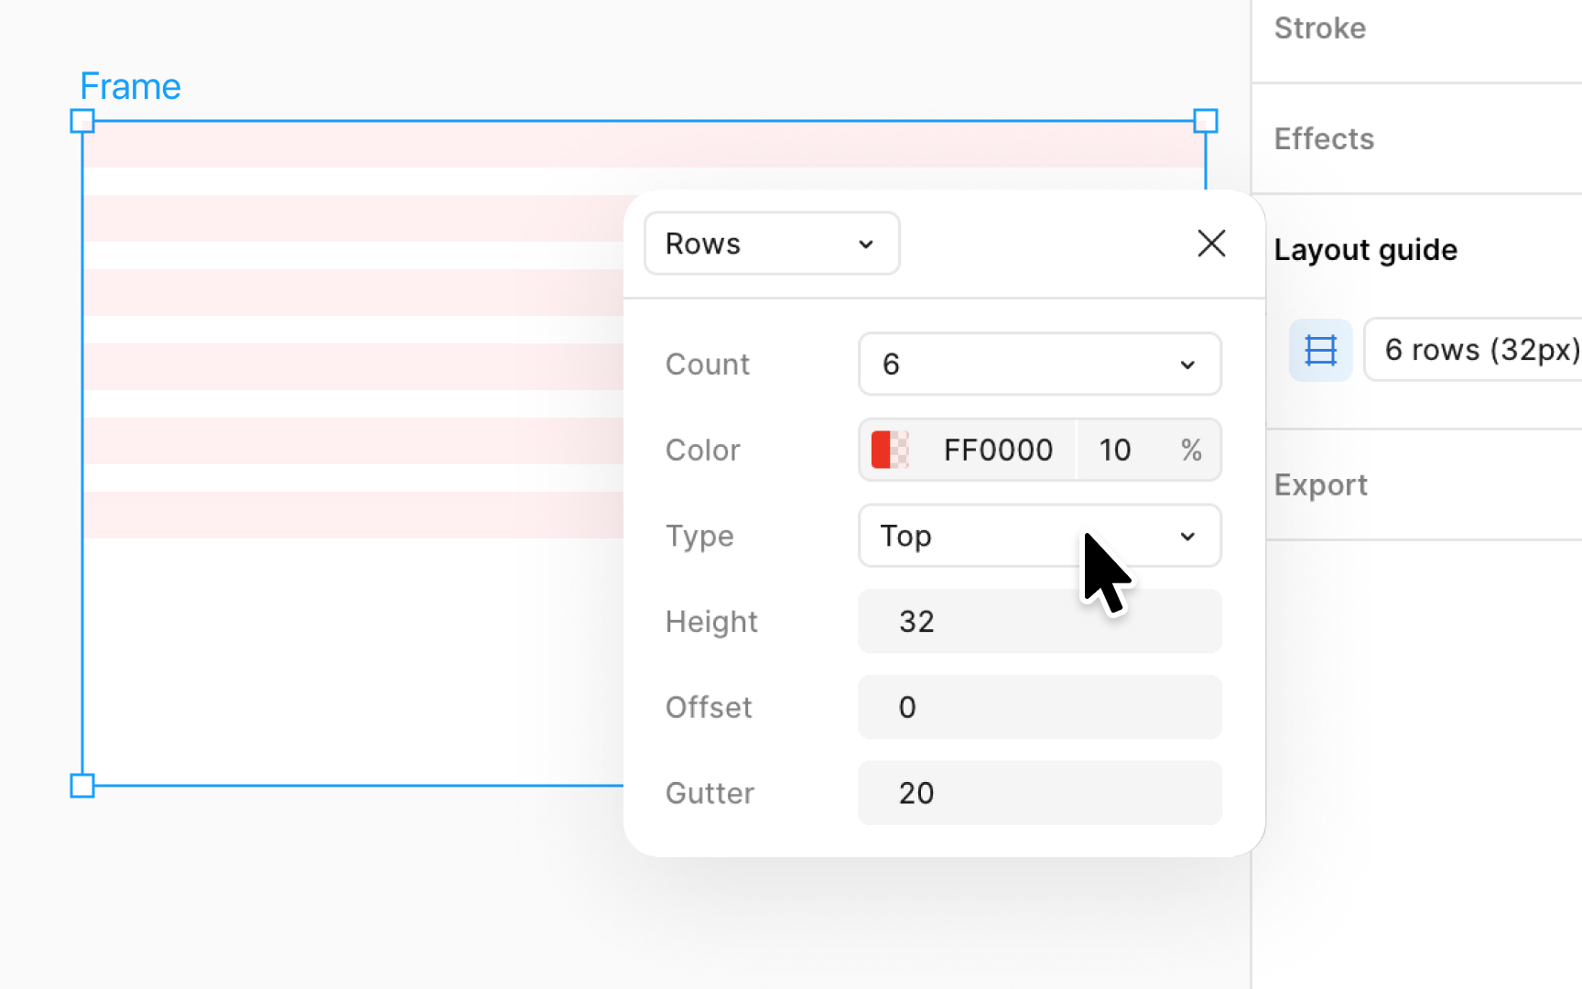Select the Stroke section header
The image size is (1582, 989).
[1319, 27]
